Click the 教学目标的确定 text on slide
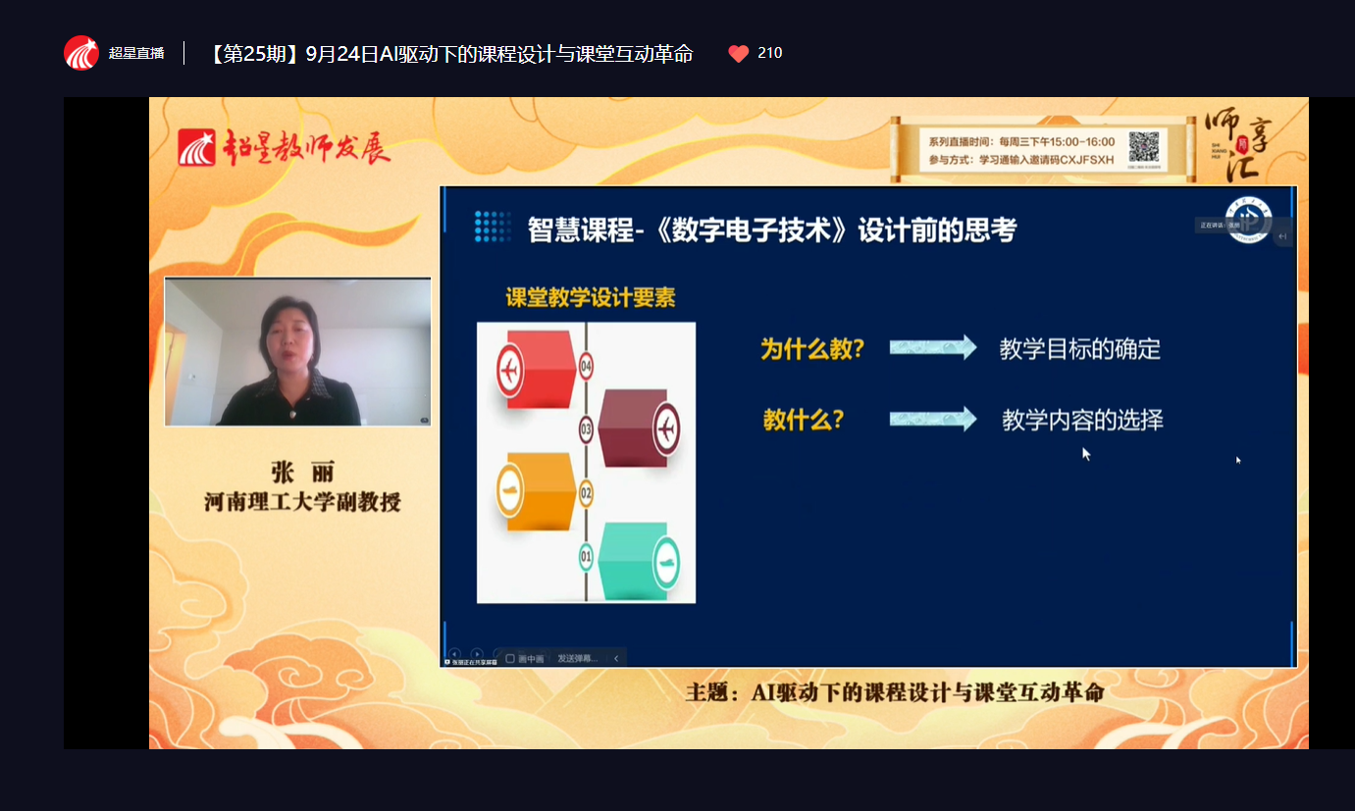 1079,349
